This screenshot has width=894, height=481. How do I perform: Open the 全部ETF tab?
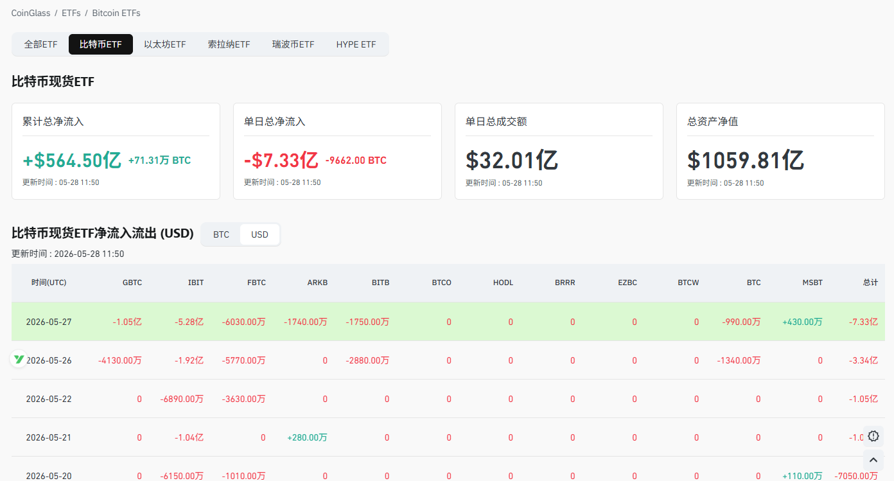[x=40, y=44]
